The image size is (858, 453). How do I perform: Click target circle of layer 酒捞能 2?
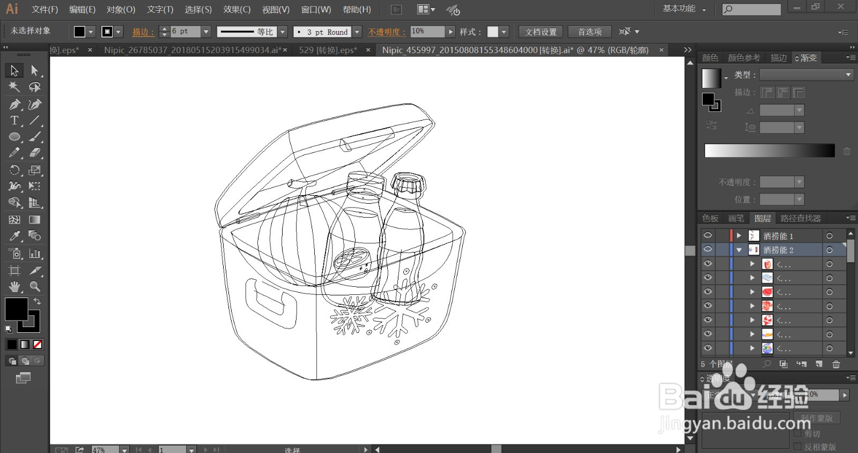click(830, 249)
